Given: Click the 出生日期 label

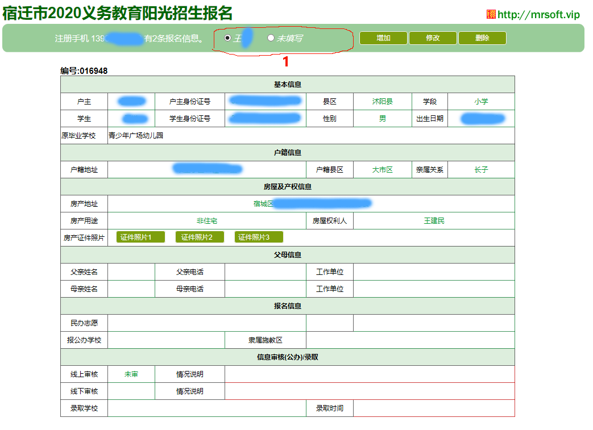Looking at the screenshot, I should (430, 119).
